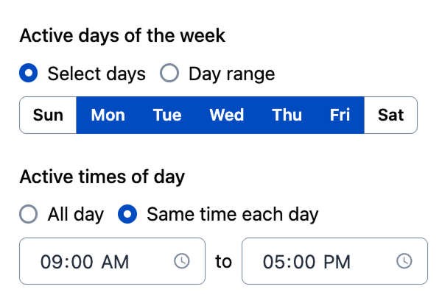Open the start time clock picker icon

[x=181, y=261]
